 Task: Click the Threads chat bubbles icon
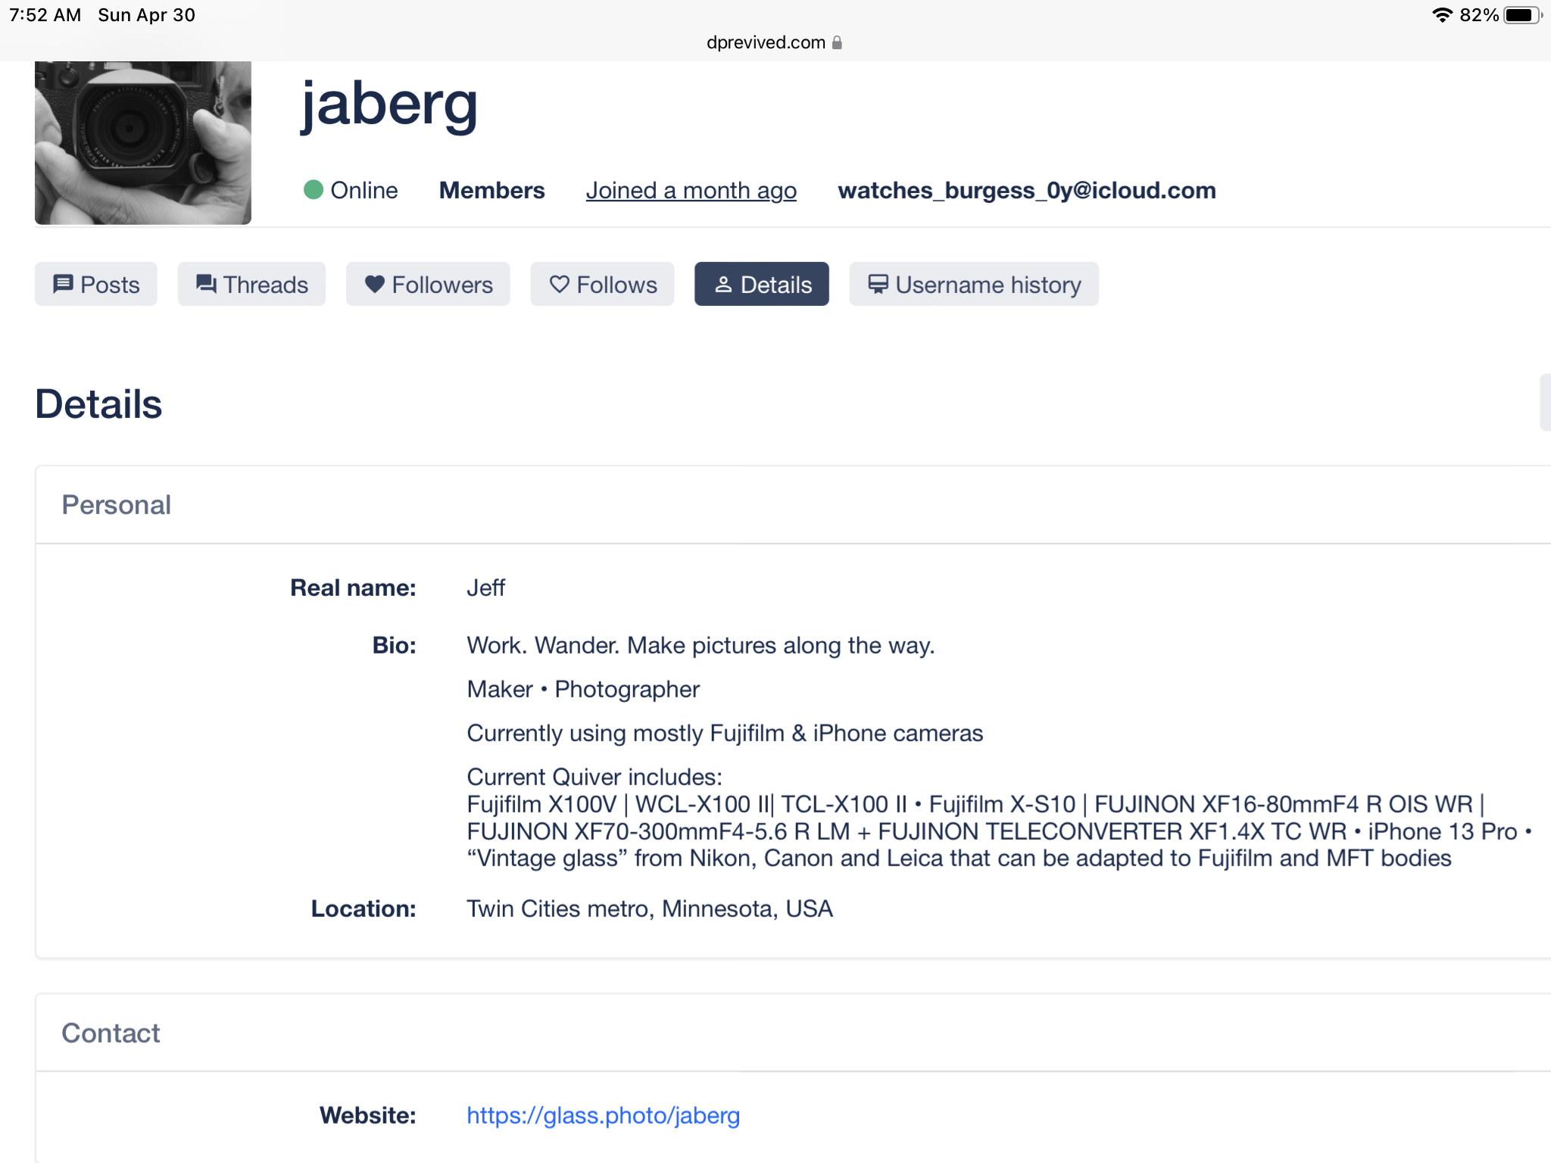206,284
